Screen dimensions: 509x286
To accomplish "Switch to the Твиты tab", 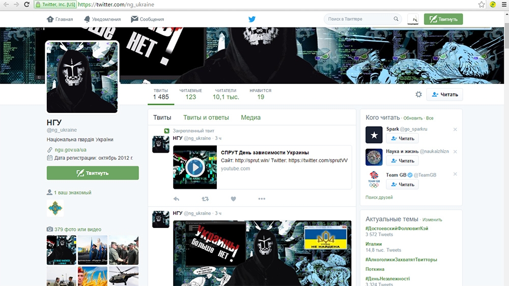I will pyautogui.click(x=162, y=118).
